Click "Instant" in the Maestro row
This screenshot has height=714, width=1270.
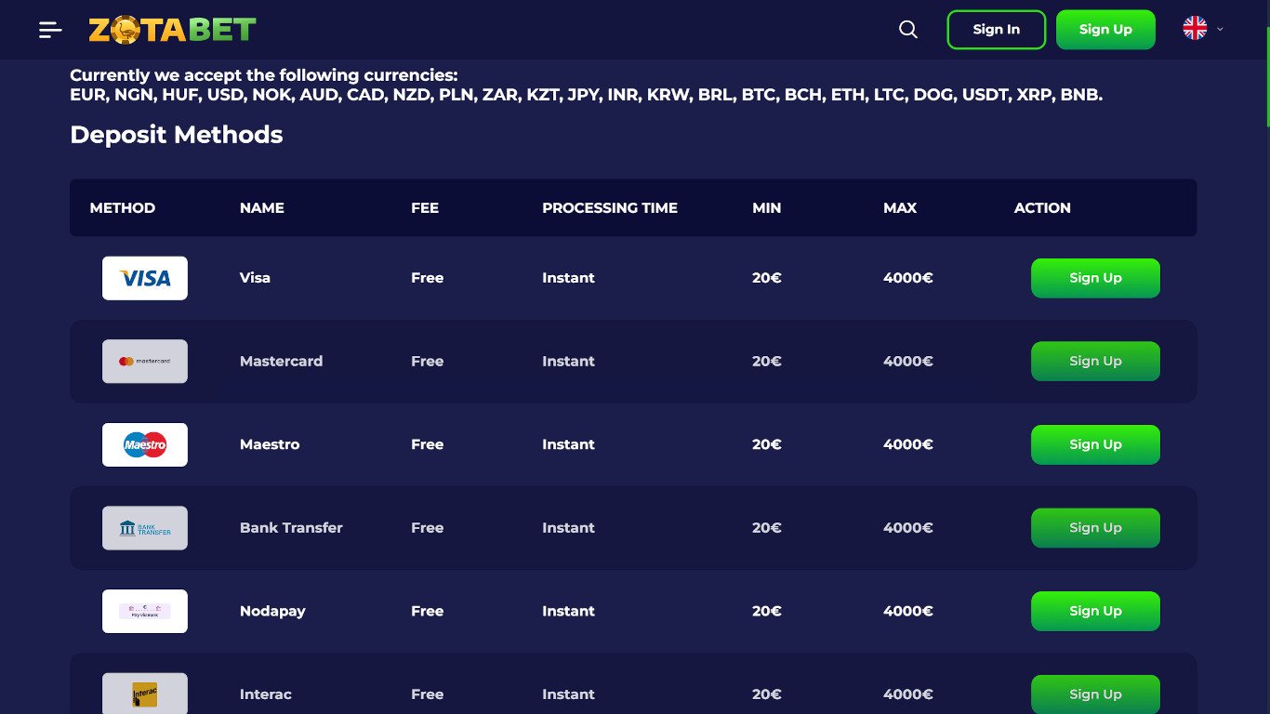569,444
